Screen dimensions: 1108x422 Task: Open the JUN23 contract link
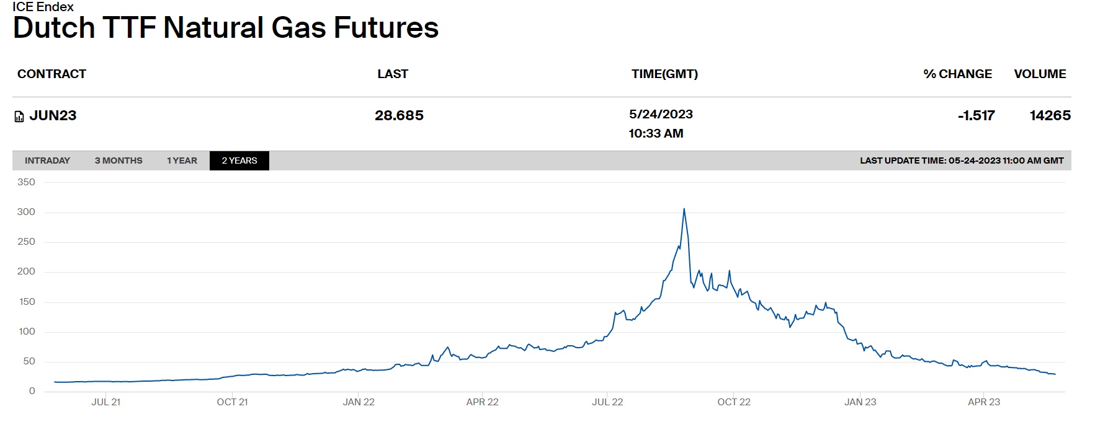53,116
